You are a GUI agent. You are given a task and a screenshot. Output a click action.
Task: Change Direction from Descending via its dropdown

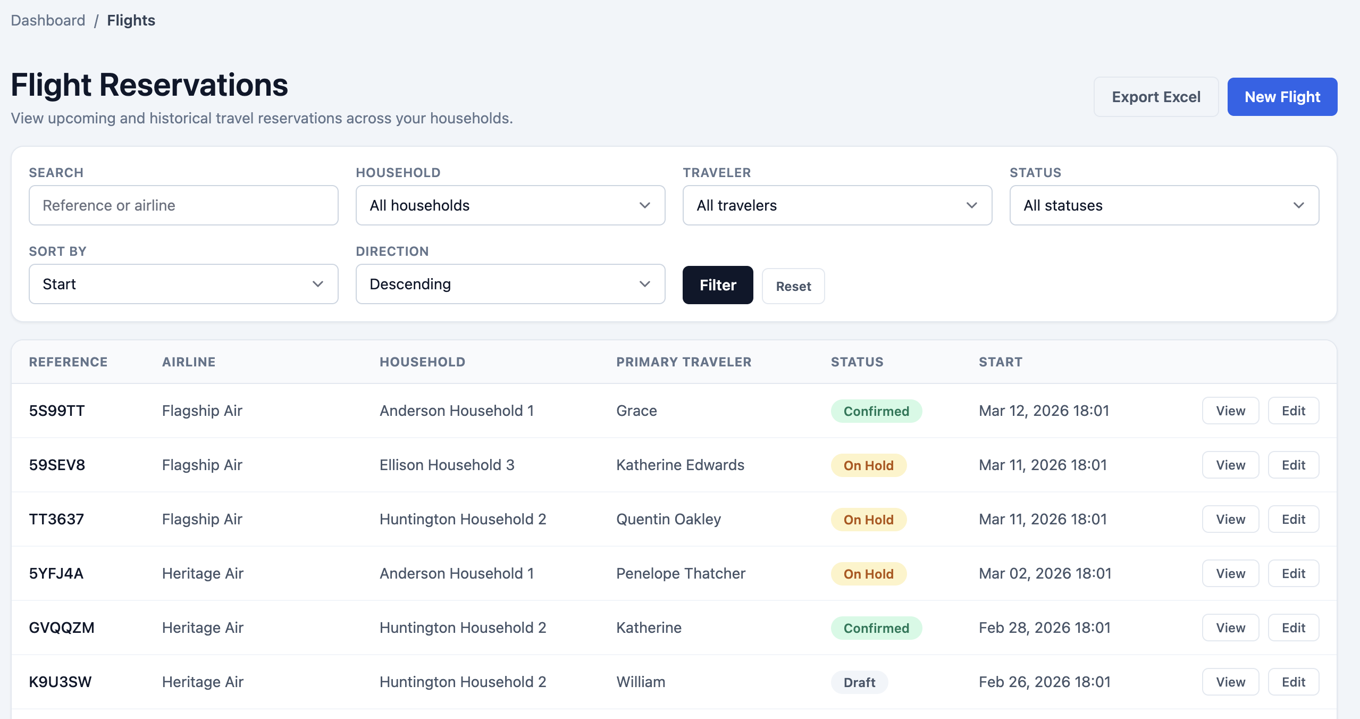pyautogui.click(x=509, y=284)
